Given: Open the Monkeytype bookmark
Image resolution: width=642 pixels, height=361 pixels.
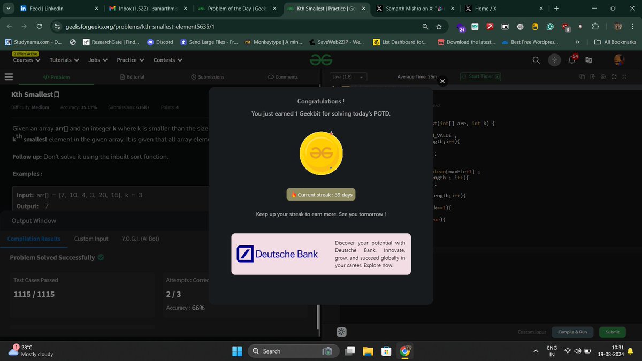Looking at the screenshot, I should (x=273, y=42).
